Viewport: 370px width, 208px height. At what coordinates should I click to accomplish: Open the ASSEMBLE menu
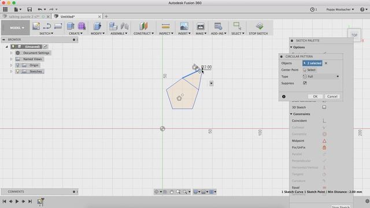pos(119,34)
